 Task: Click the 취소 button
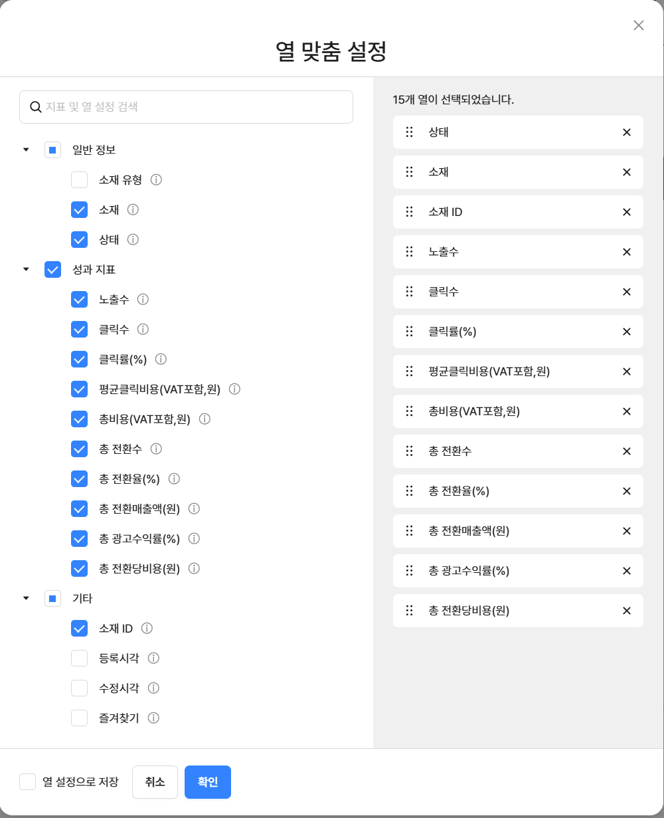pos(155,782)
